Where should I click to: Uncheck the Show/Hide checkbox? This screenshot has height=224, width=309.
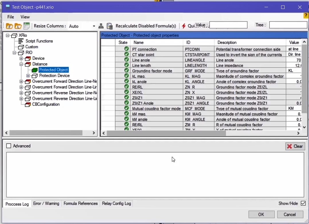click(x=303, y=203)
